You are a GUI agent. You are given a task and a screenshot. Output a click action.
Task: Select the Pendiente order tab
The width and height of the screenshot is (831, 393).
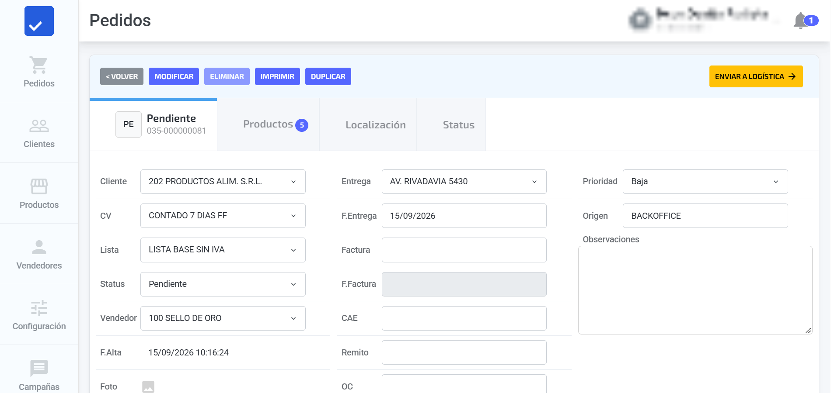click(x=154, y=124)
